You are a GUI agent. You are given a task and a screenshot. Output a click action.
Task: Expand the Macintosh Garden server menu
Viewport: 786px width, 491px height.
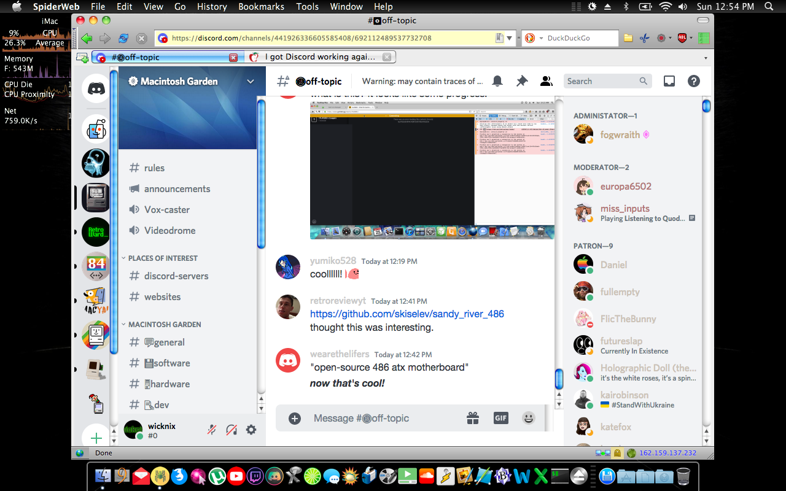(250, 81)
